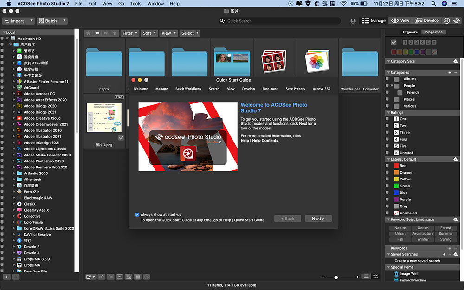Uncheck Always show at start-up
The height and width of the screenshot is (290, 464).
click(x=137, y=214)
